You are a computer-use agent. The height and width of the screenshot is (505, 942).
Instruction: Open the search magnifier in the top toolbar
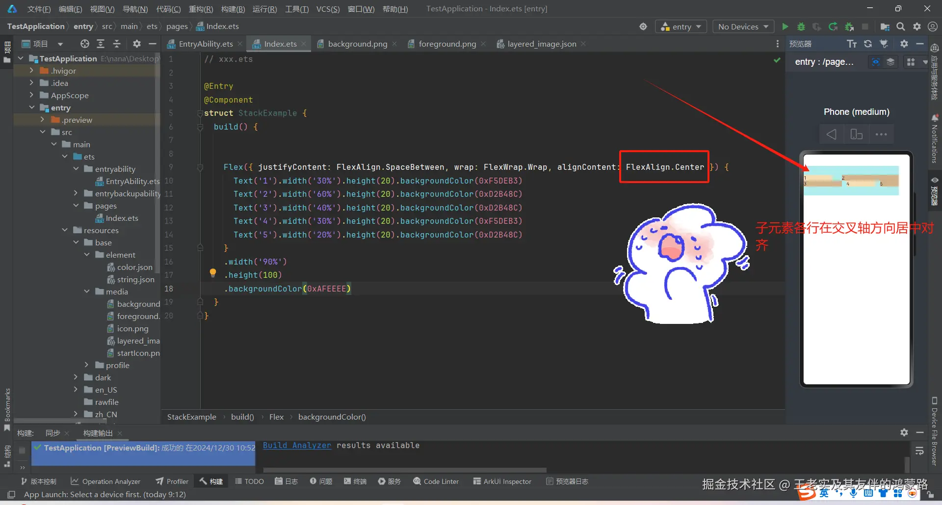(x=901, y=27)
